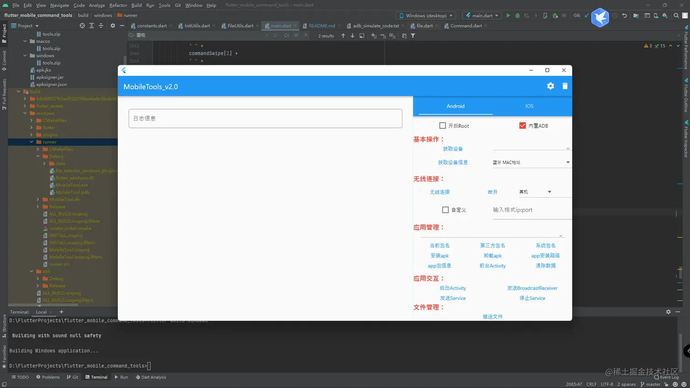This screenshot has height=388, width=690.
Task: Toggle Match Case Cc in search bar
Action: pyautogui.click(x=287, y=36)
